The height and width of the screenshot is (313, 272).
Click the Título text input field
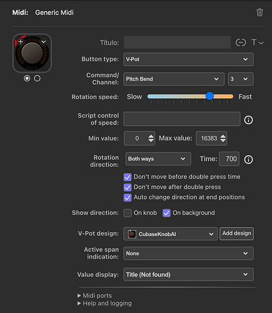coord(177,42)
